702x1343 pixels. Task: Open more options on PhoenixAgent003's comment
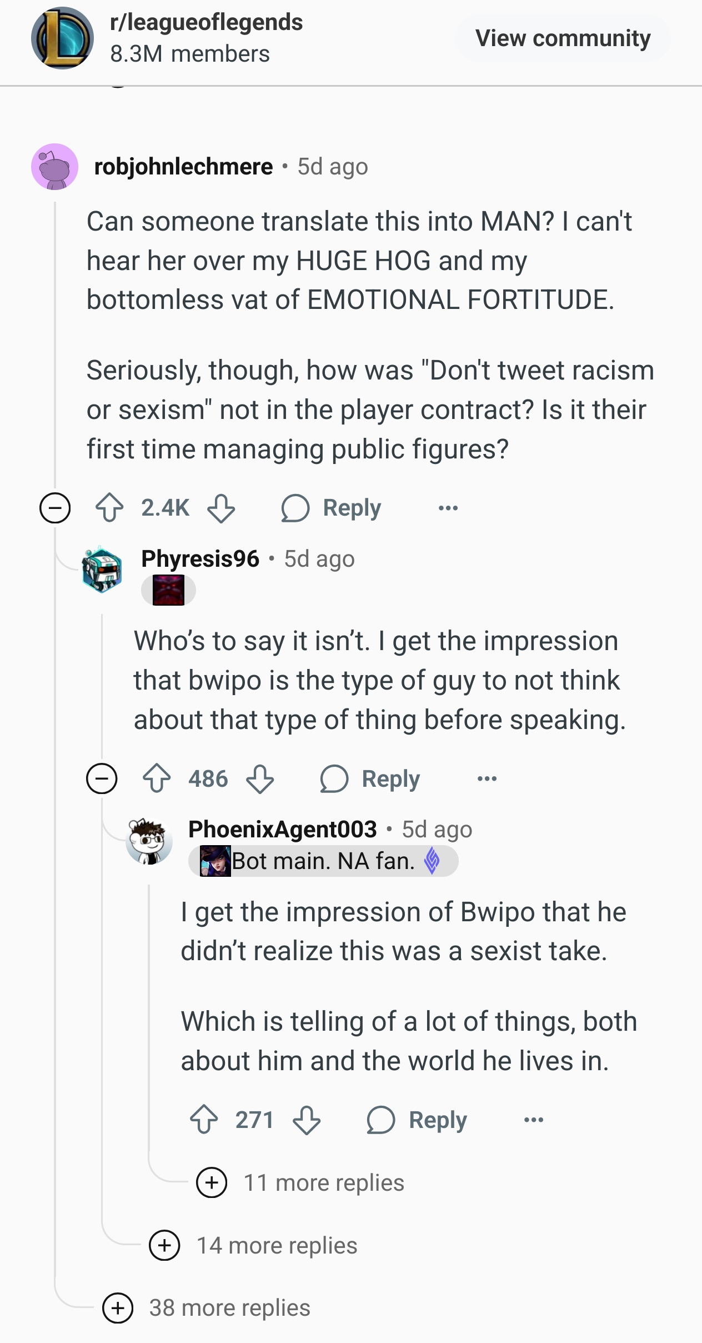[534, 1120]
